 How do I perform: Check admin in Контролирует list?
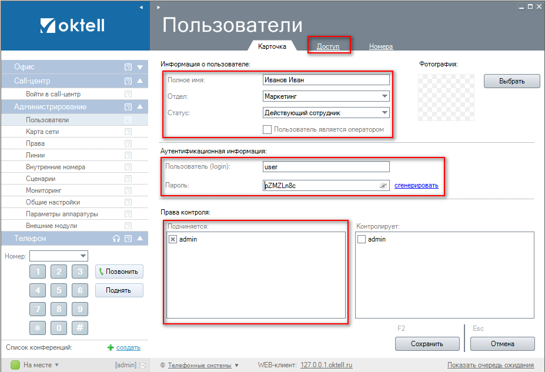362,239
